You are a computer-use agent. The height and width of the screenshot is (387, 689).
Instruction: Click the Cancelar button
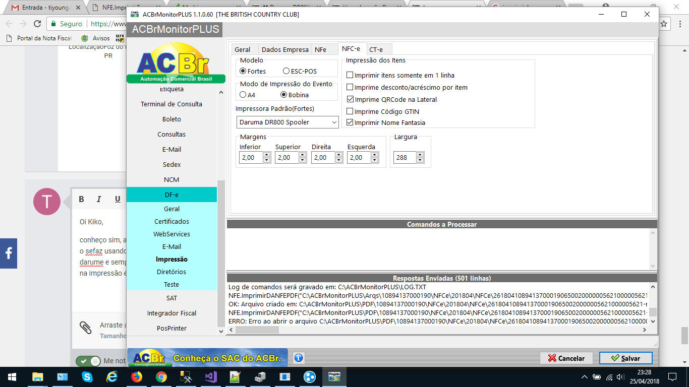click(x=566, y=358)
